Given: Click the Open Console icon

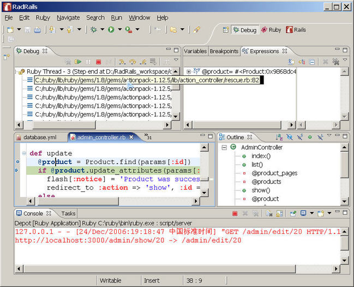Looking at the screenshot, I should coord(321,213).
